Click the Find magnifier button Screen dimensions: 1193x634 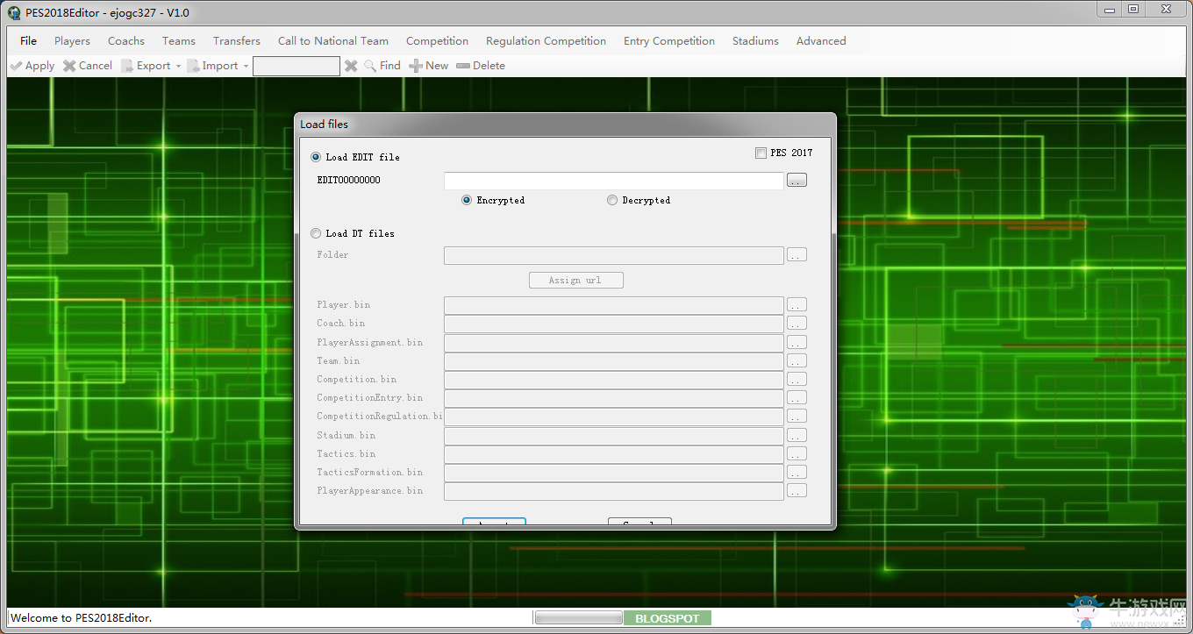pyautogui.click(x=382, y=66)
